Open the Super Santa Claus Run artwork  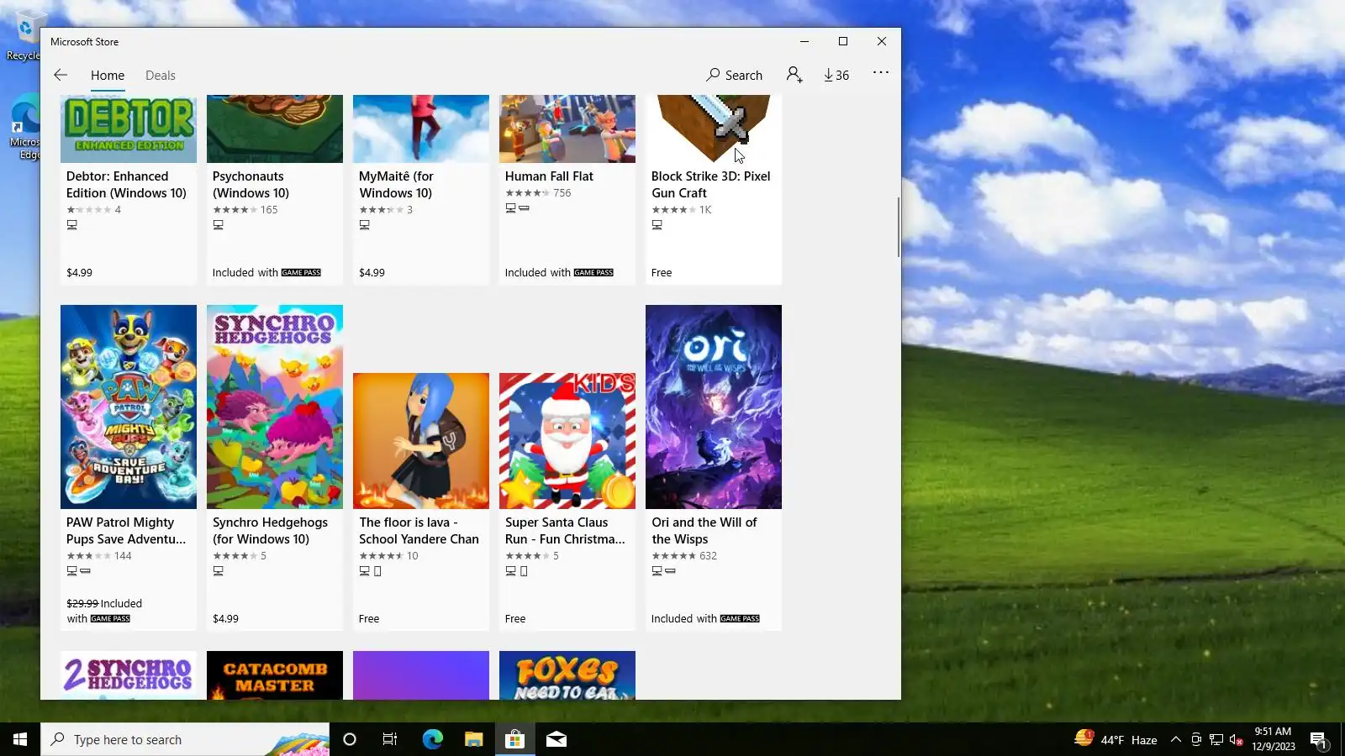pos(567,441)
